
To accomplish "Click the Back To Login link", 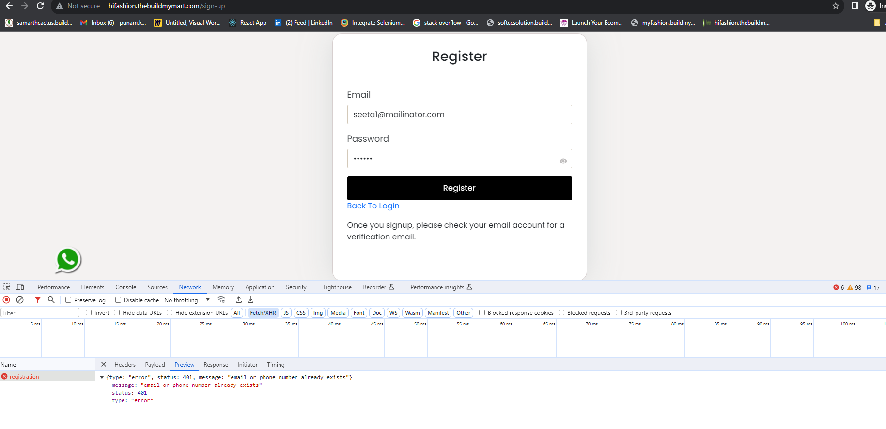I will tap(373, 206).
